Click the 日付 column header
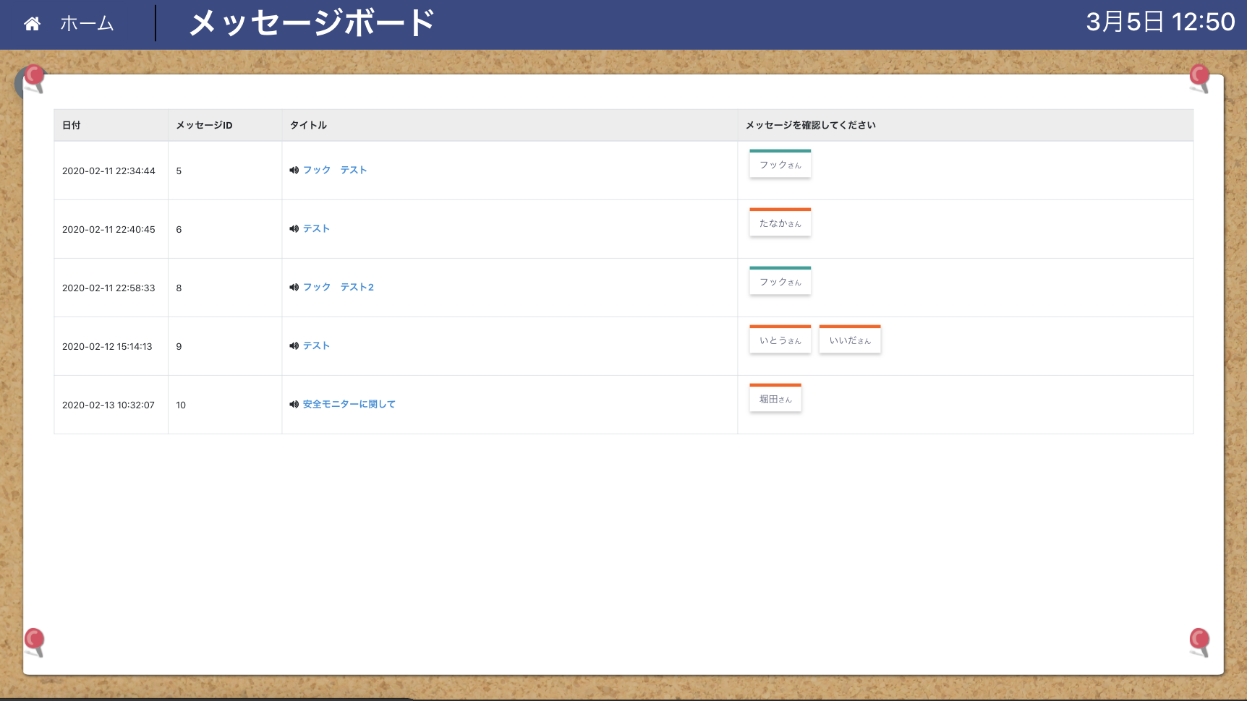Viewport: 1247px width, 701px height. coord(72,125)
